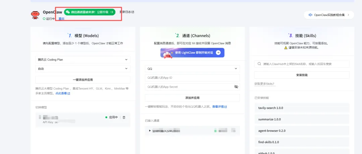362x154 pixels.
Task: Click the speaker icon beside OpenClaw实践教程合集
Action: tap(310, 15)
